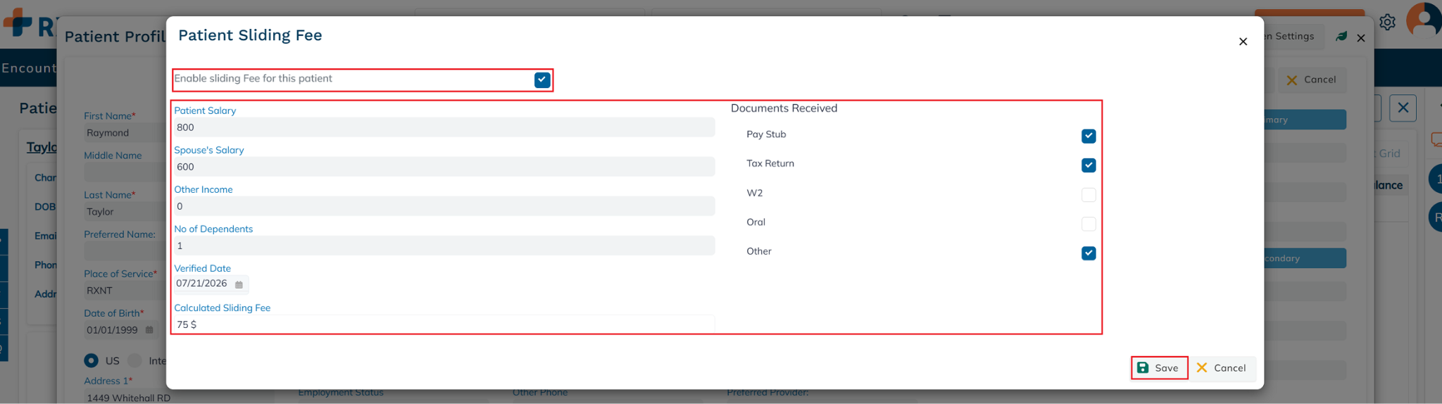
Task: Disable sliding fee for this patient checkbox
Action: point(542,80)
